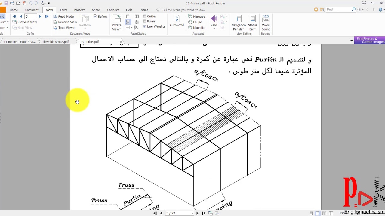Go to next page using ribbon right arrow
This screenshot has height=216, width=385.
click(40, 16)
